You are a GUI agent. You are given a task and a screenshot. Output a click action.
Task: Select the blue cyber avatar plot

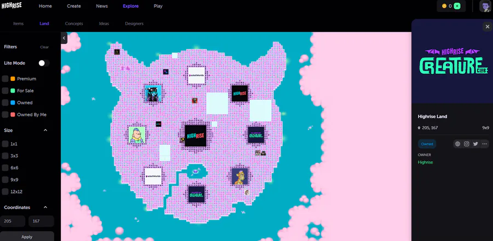(x=153, y=93)
